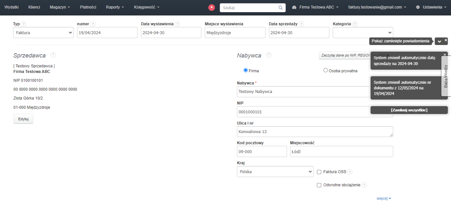Click the Miejscowość field with Łódź
Image resolution: width=451 pixels, height=208 pixels.
click(x=341, y=151)
